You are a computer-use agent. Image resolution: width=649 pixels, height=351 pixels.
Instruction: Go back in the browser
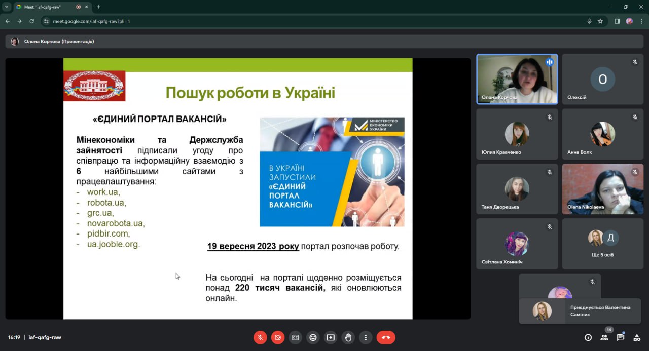(x=8, y=21)
